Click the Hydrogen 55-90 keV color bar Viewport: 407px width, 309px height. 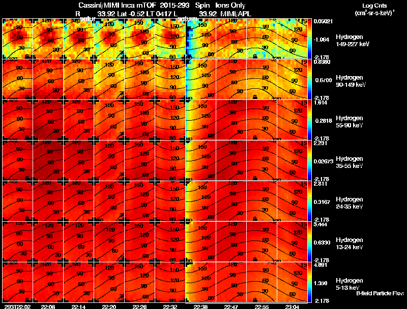(309, 120)
